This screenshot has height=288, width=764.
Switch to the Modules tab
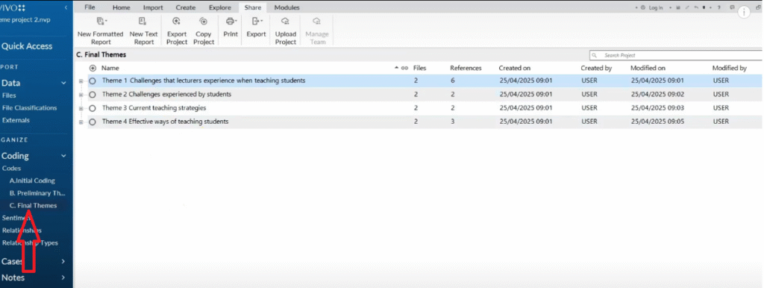click(x=287, y=7)
